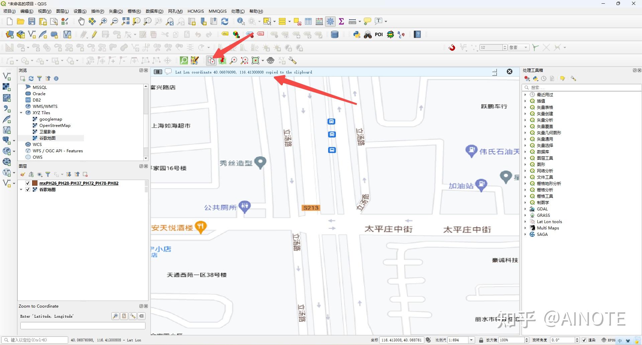The width and height of the screenshot is (642, 345).
Task: Click the green QuickMapServices search icon
Action: (184, 60)
